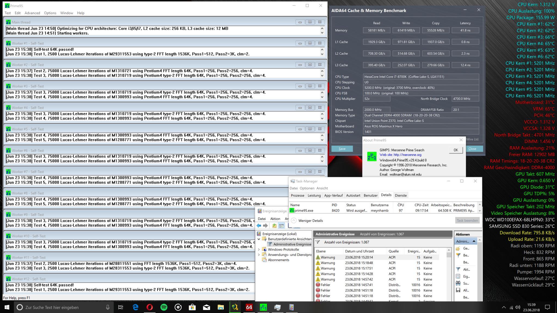The image size is (557, 313).
Task: Click the 'Akt...' filter action icon
Action: tap(458, 269)
